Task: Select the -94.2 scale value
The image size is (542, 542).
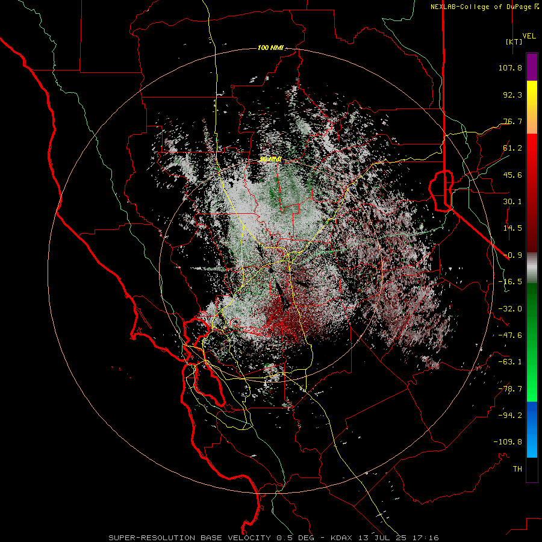Action: pyautogui.click(x=510, y=416)
